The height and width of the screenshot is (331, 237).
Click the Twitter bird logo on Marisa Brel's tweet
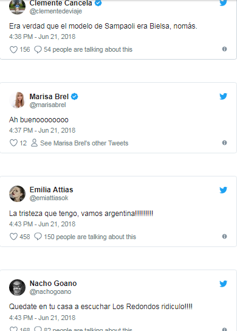[223, 96]
